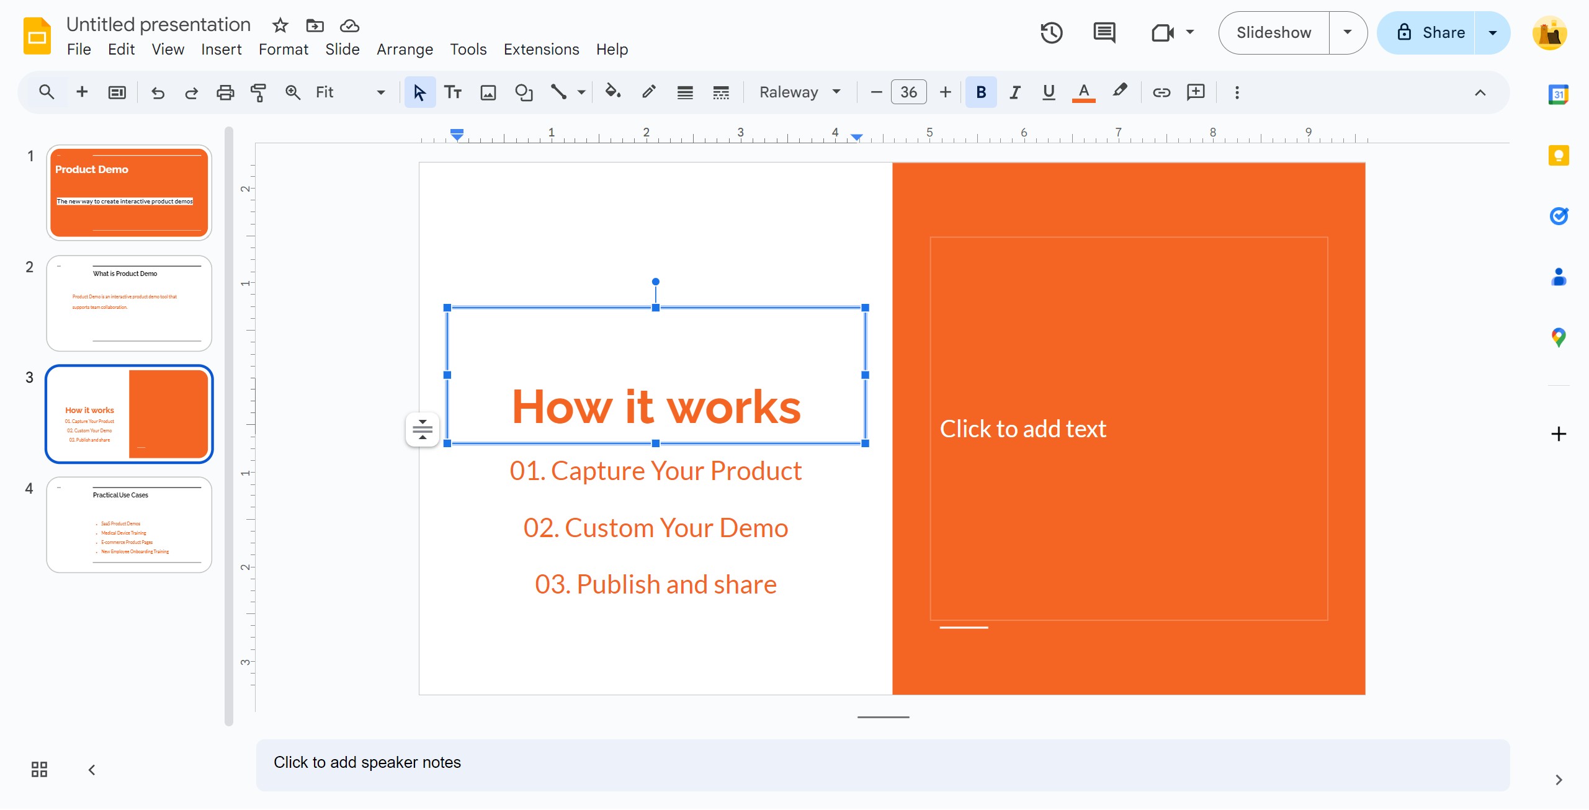View cloud save status

pos(349,25)
